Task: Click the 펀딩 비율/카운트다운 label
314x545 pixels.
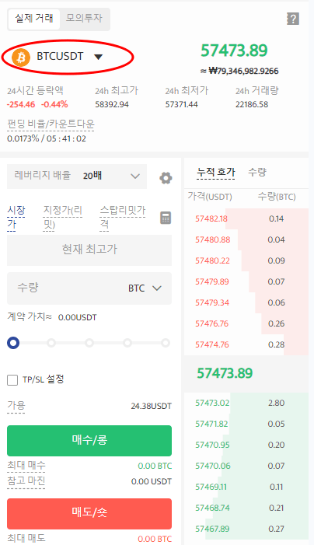Action: click(51, 124)
